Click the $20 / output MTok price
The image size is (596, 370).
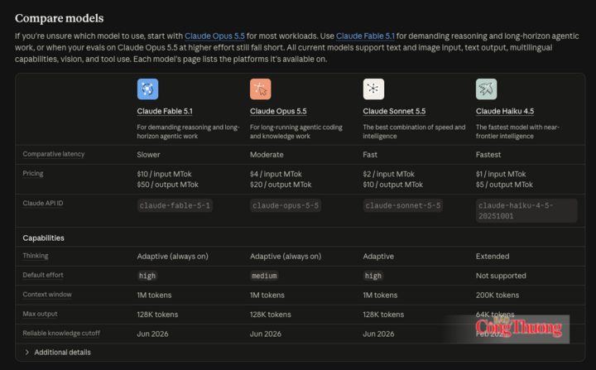click(x=281, y=185)
